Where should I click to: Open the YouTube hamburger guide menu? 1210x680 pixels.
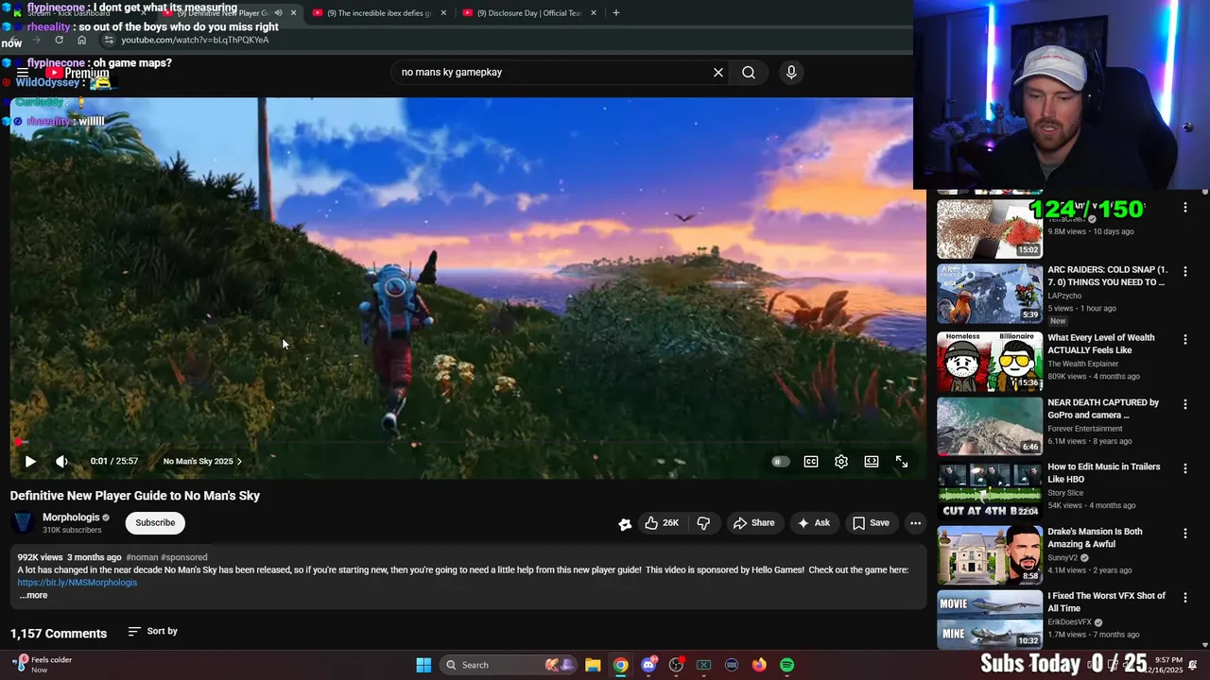coord(23,73)
